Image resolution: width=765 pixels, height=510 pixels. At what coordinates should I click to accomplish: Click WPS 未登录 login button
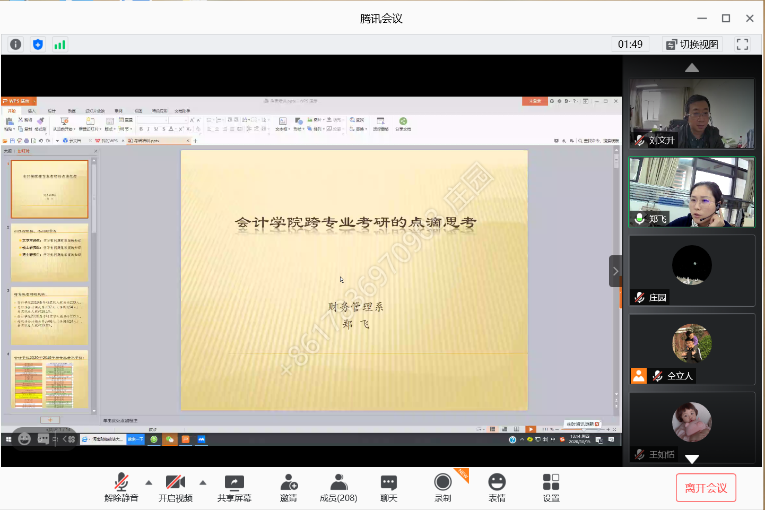pyautogui.click(x=535, y=101)
